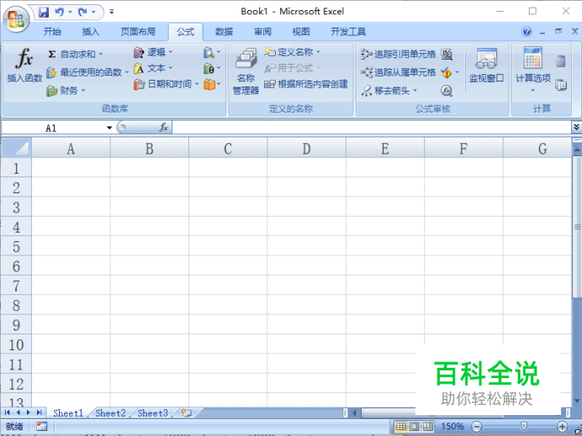Zoom out with the minus button
582x436 pixels.
point(477,427)
